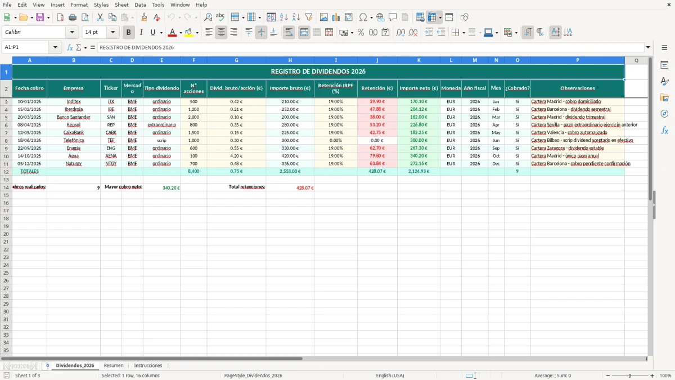Open the Sidebar Properties deck

[664, 65]
